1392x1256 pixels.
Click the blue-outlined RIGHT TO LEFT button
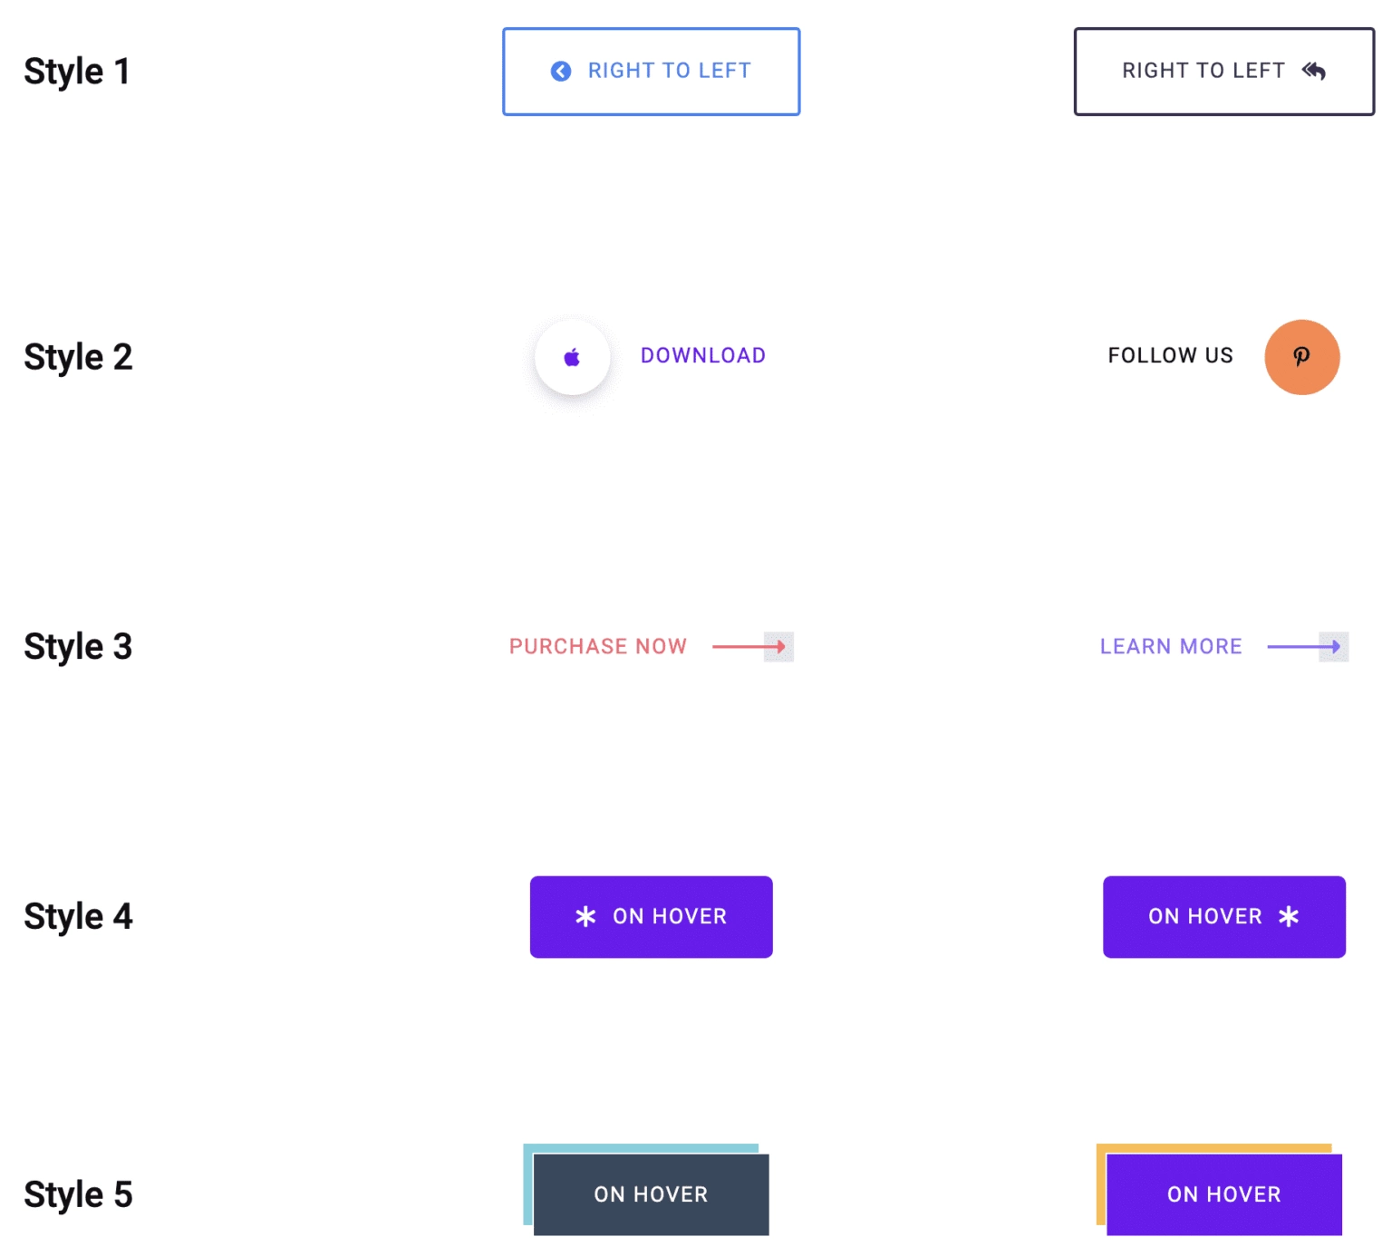(651, 71)
